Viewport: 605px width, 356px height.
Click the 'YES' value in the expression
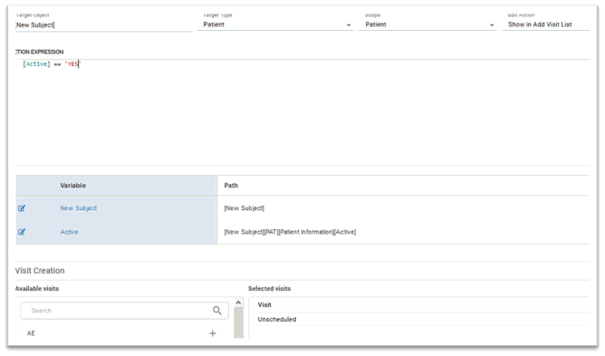tap(72, 64)
